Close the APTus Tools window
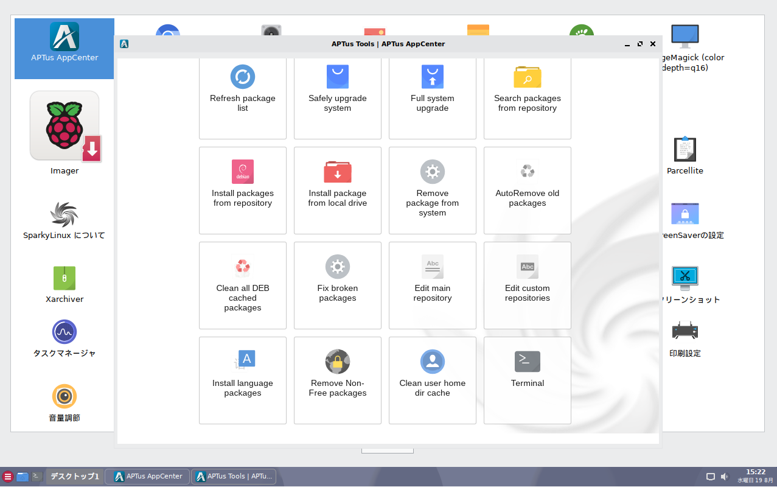 click(x=653, y=44)
